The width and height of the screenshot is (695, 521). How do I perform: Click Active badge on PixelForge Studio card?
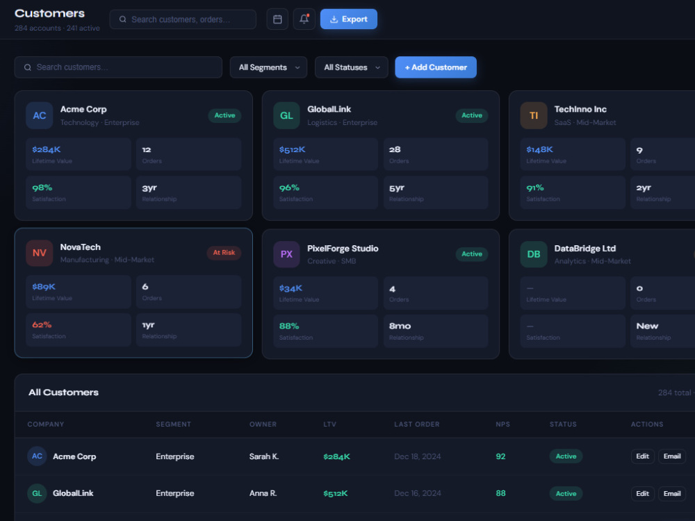pyautogui.click(x=472, y=254)
